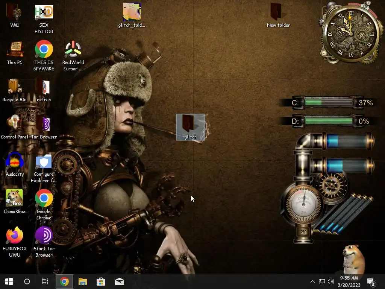Select the FURRYFOX UWU Firefox shortcut
Image resolution: width=385 pixels, height=289 pixels.
[15, 242]
